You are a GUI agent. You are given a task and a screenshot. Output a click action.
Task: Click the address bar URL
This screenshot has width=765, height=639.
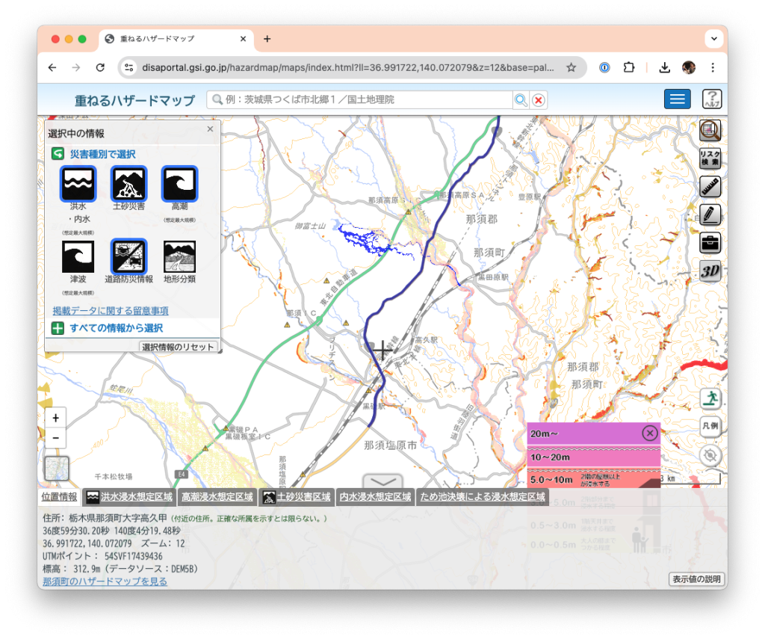(x=348, y=67)
